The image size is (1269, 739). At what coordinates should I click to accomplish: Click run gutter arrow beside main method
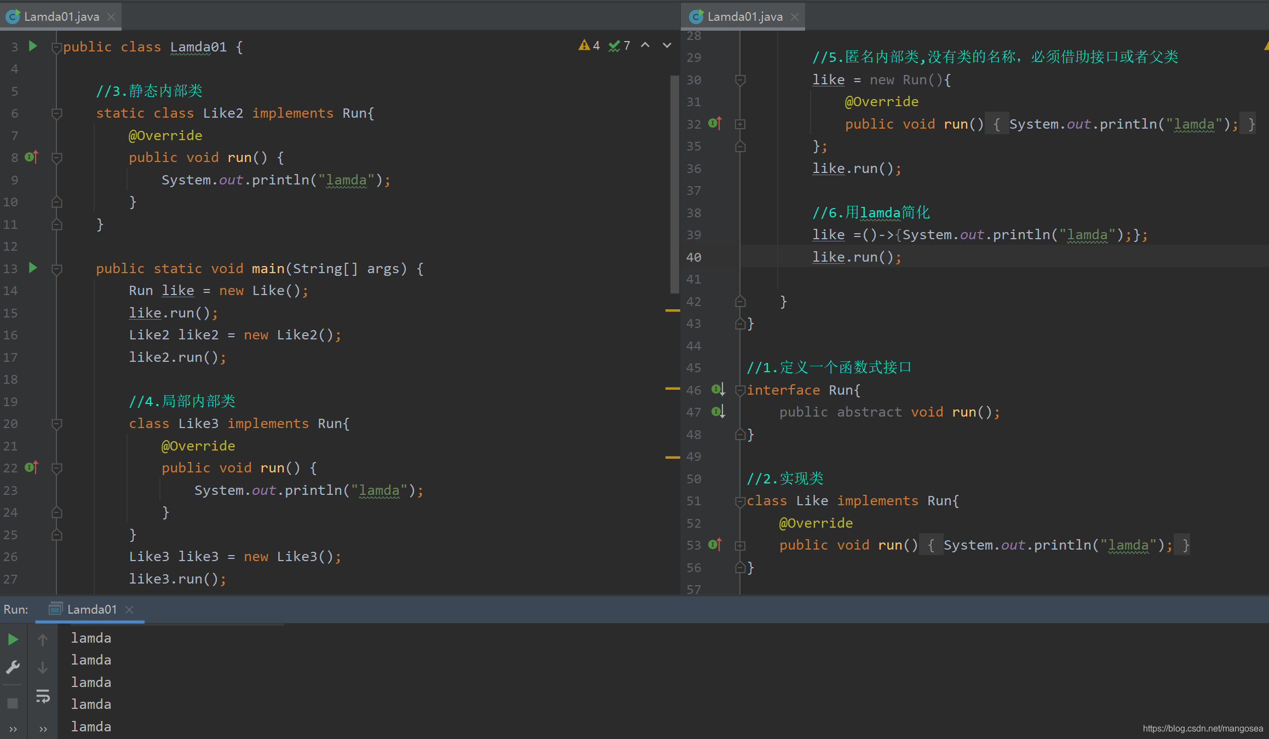33,268
